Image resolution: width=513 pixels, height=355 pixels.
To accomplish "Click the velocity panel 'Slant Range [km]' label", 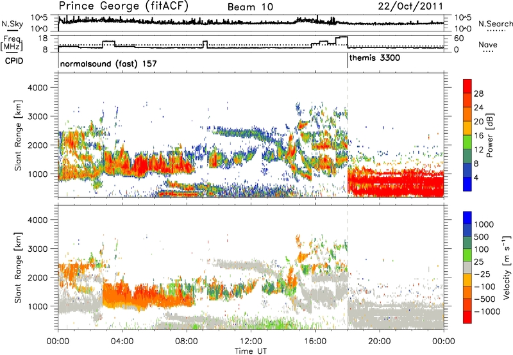I will coord(18,267).
